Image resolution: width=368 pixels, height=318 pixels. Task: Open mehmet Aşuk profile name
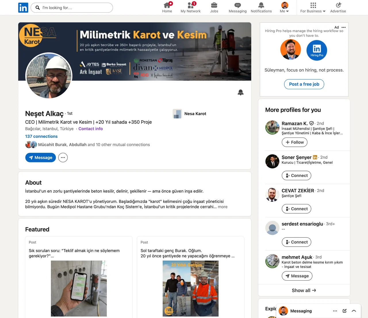click(297, 257)
